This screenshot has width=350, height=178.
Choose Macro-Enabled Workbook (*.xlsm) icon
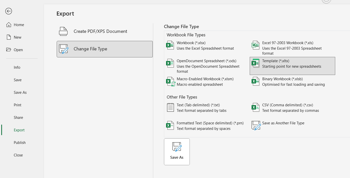[x=170, y=81]
